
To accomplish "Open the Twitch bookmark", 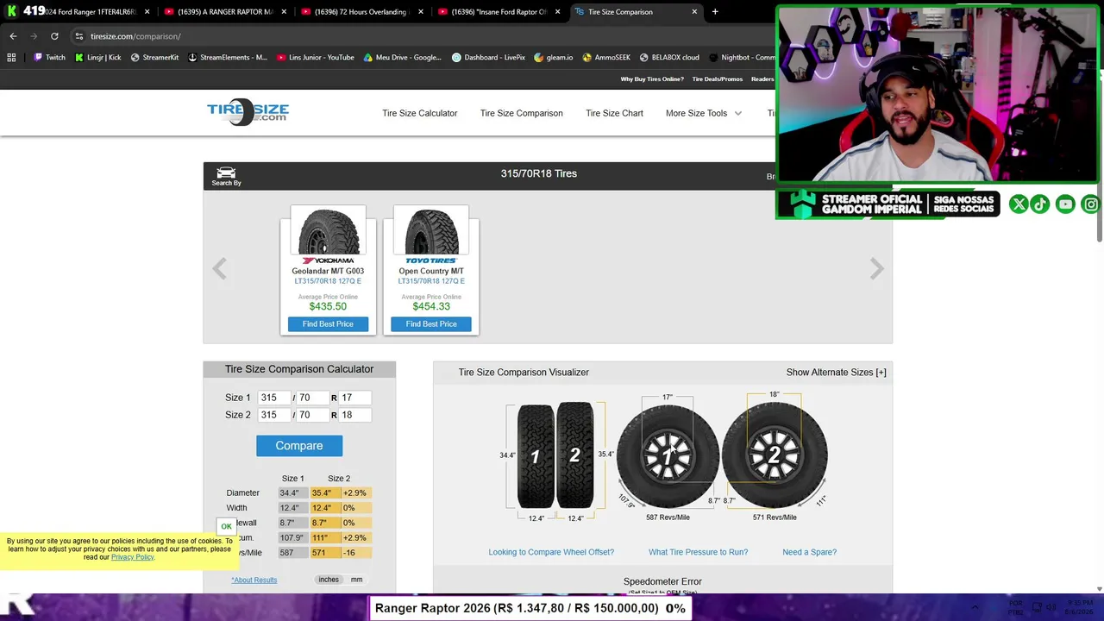I will pos(49,58).
